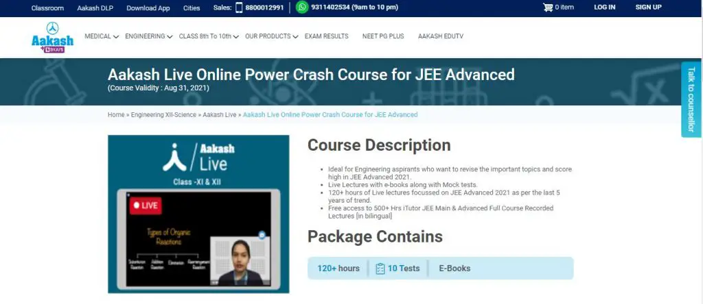Click the mobile phone icon near Sales

(239, 8)
